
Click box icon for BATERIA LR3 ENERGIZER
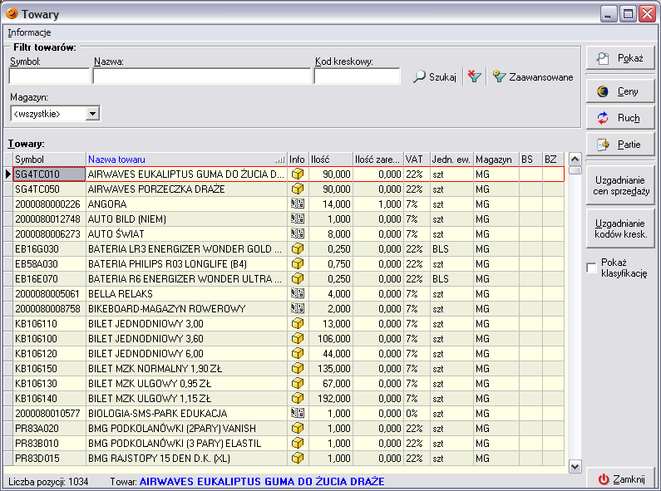[298, 248]
